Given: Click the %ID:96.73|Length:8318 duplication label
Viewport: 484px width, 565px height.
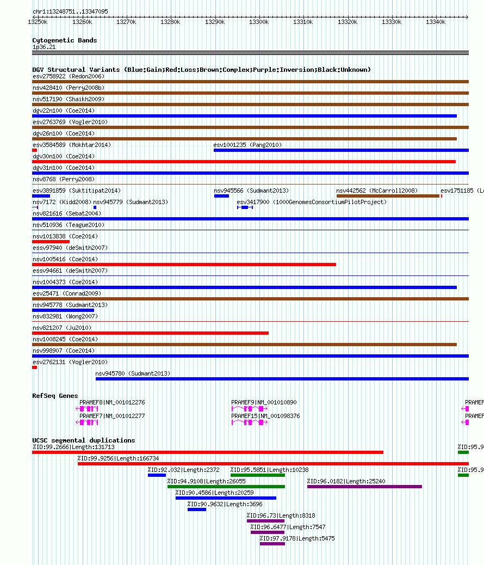Looking at the screenshot, I should click(281, 515).
